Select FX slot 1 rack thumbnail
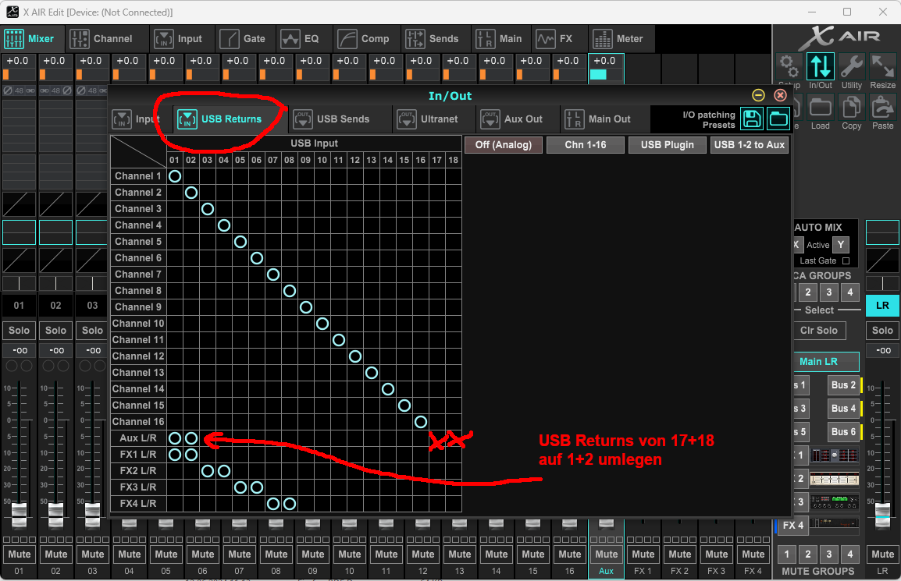Image resolution: width=901 pixels, height=581 pixels. coord(834,456)
